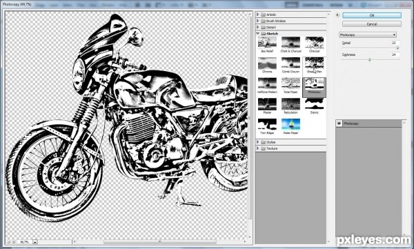Viewport: 414px width, 249px height.
Task: Select the Charcoal filter thumbnail
Action: 314,42
